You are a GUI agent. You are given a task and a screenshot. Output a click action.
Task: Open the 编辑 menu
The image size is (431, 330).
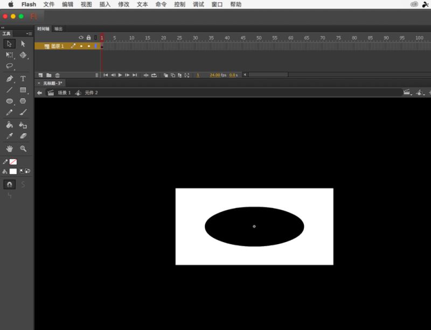(x=67, y=4)
